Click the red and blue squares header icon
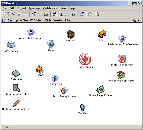This screenshot has height=130, width=143. click(135, 20)
